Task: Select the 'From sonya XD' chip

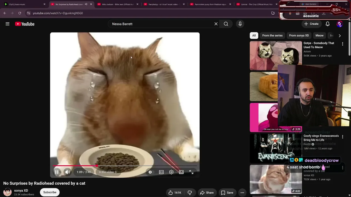Action: 299,36
